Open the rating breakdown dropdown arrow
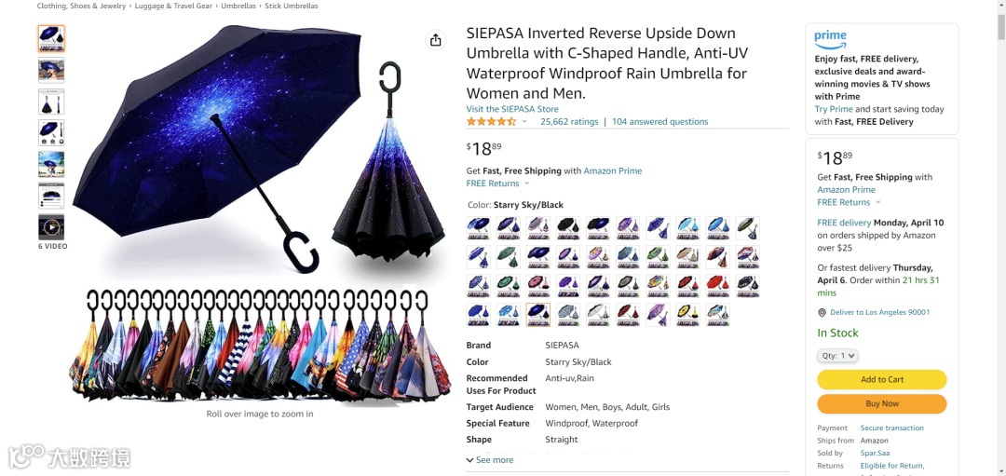Image resolution: width=1006 pixels, height=476 pixels. (524, 122)
